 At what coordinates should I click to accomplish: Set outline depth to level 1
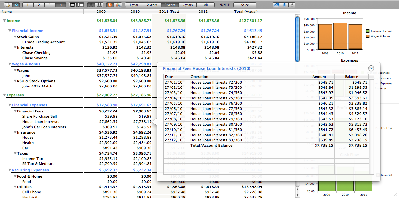click(28, 5)
